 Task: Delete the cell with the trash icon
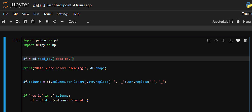click(x=245, y=41)
